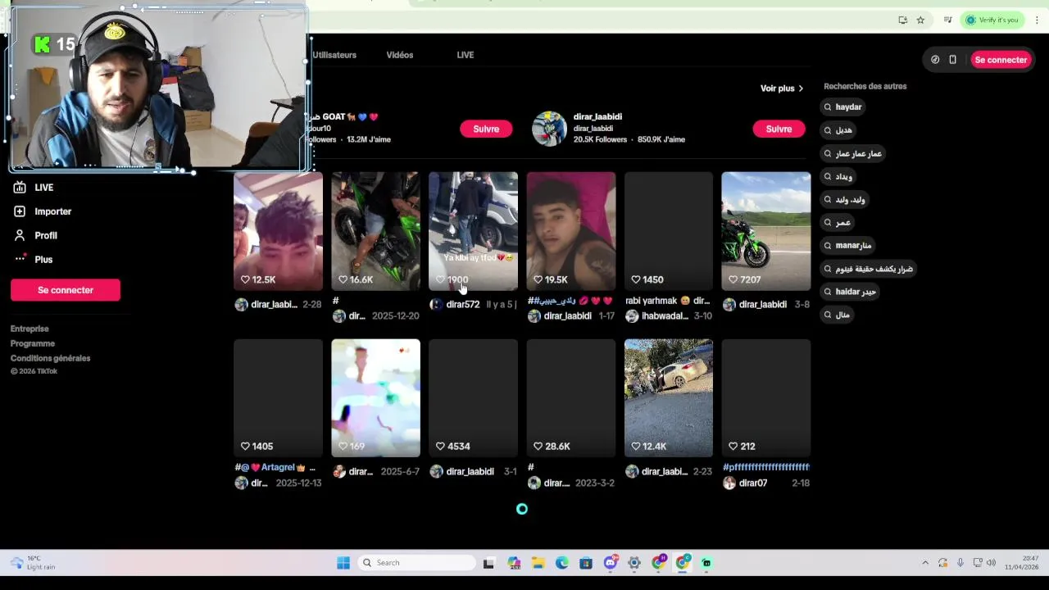The image size is (1049, 590).
Task: Open the motorcycle video with 7207 likes
Action: 765,231
